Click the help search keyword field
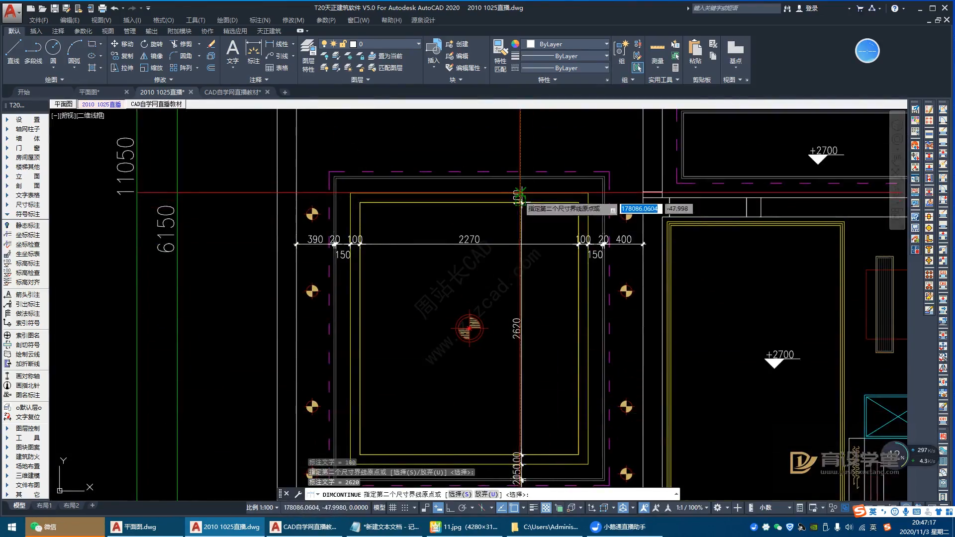Viewport: 955px width, 537px height. 736,8
